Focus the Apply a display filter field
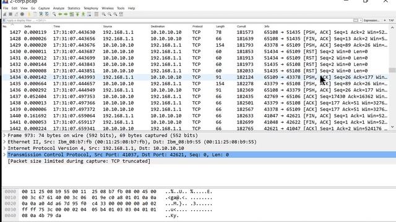This screenshot has width=396, height=222. [179, 20]
